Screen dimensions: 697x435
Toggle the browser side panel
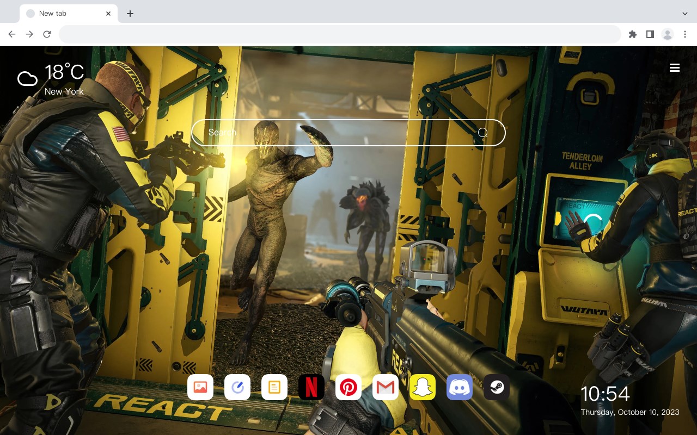pos(650,34)
